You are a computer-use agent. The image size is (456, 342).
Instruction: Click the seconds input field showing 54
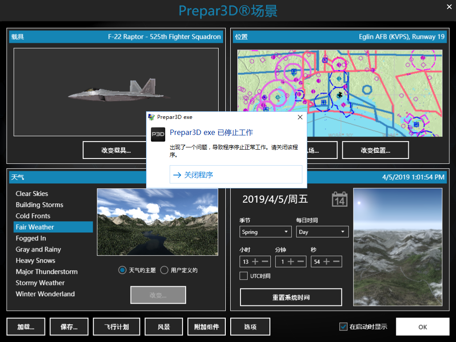[x=317, y=262]
